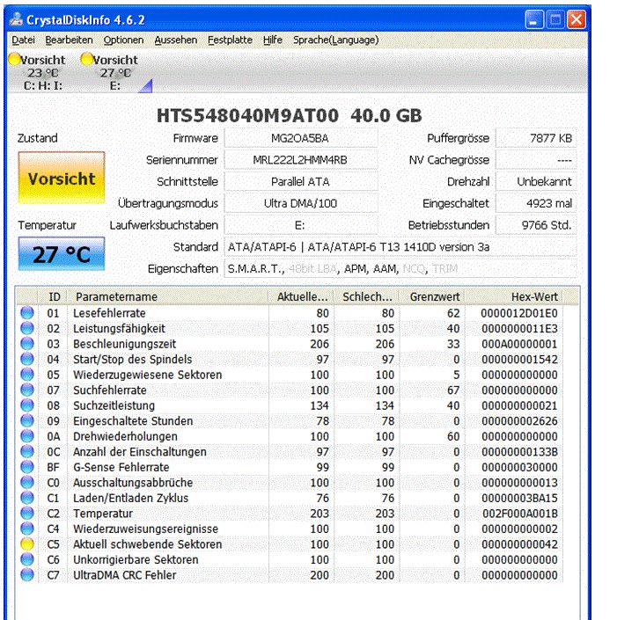Click the blue status icon beside Lesefehlerrate
This screenshot has width=617, height=620.
point(27,313)
